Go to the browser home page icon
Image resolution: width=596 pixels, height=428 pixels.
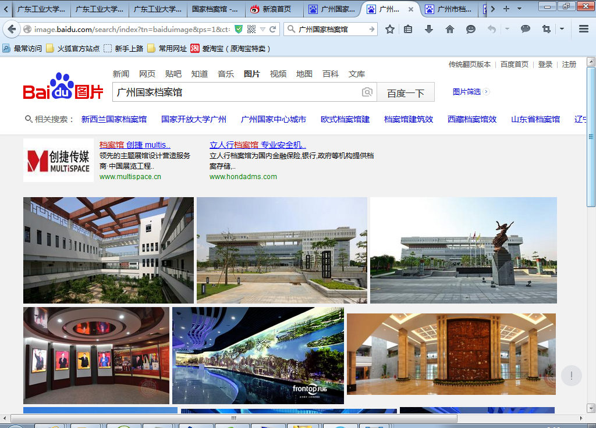click(x=450, y=29)
